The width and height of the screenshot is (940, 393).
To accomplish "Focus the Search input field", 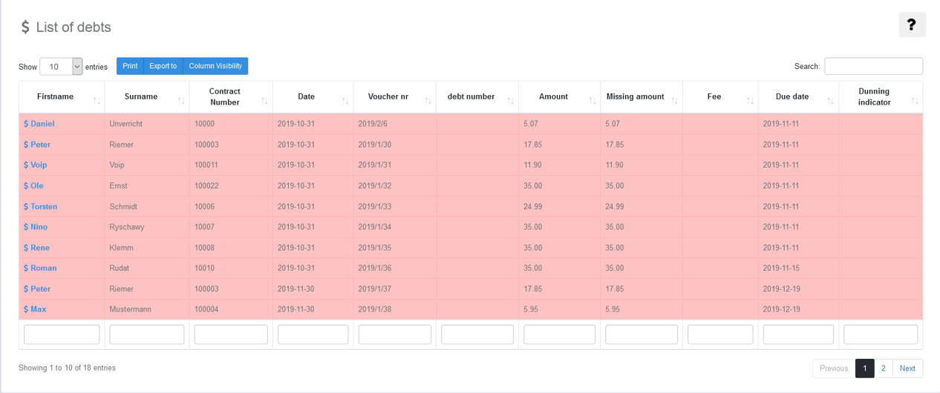I will pyautogui.click(x=873, y=66).
